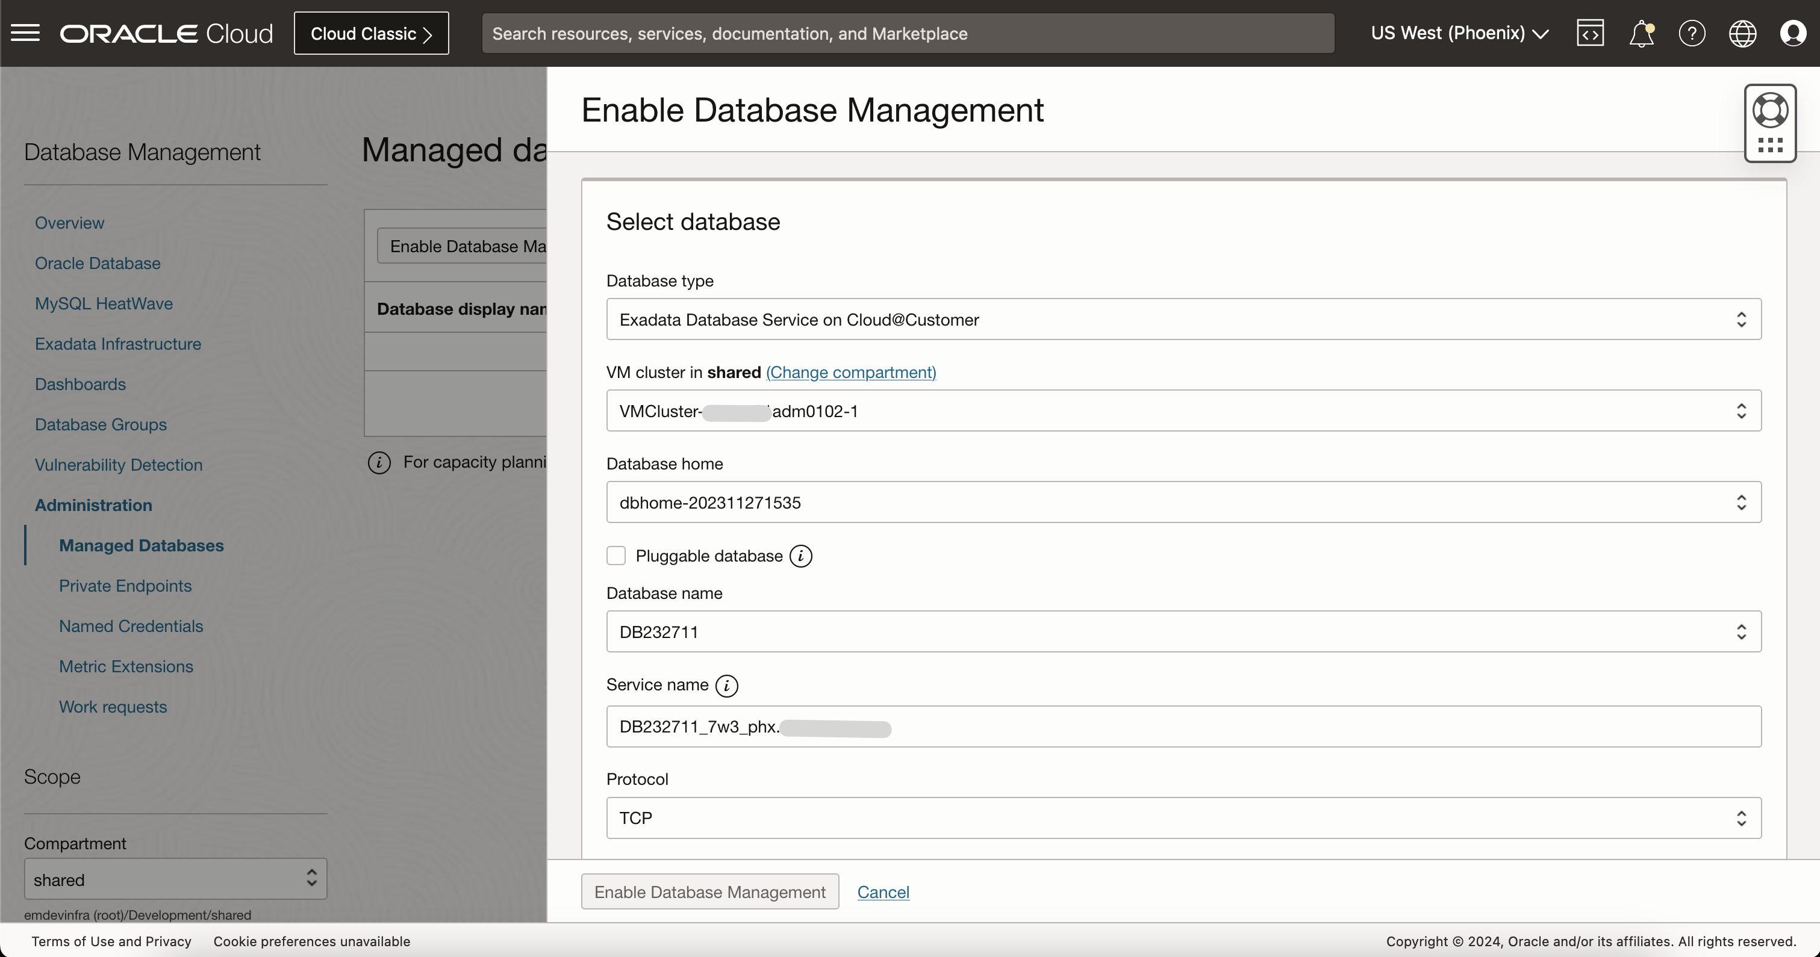The width and height of the screenshot is (1820, 957).
Task: Click the Change compartment link
Action: 850,372
